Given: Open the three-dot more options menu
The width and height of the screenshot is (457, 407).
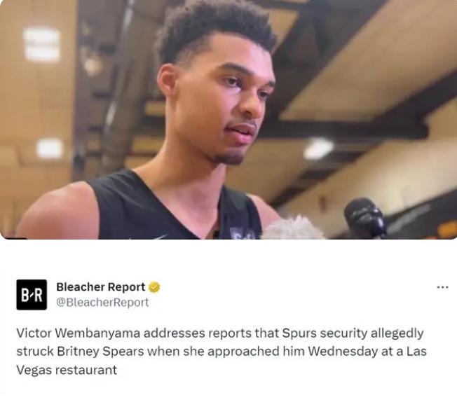Looking at the screenshot, I should 442,287.
